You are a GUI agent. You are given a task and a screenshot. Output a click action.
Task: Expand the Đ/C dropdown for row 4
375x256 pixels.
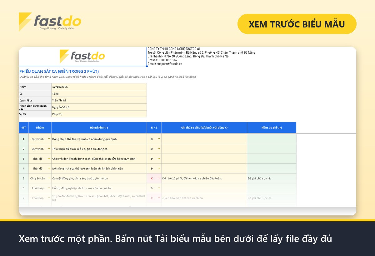tap(159, 169)
